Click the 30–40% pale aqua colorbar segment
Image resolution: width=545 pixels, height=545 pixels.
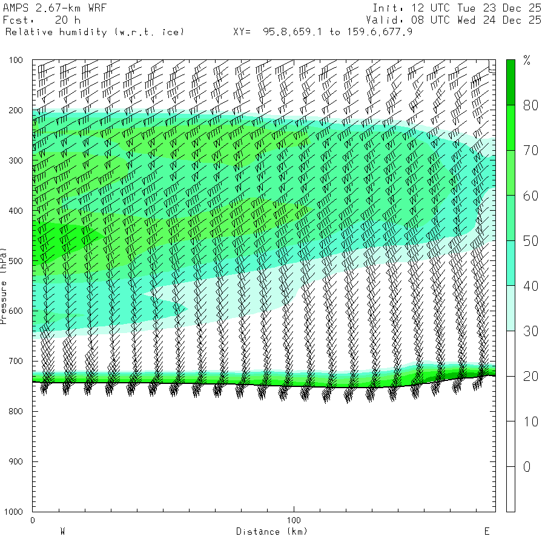(510, 308)
